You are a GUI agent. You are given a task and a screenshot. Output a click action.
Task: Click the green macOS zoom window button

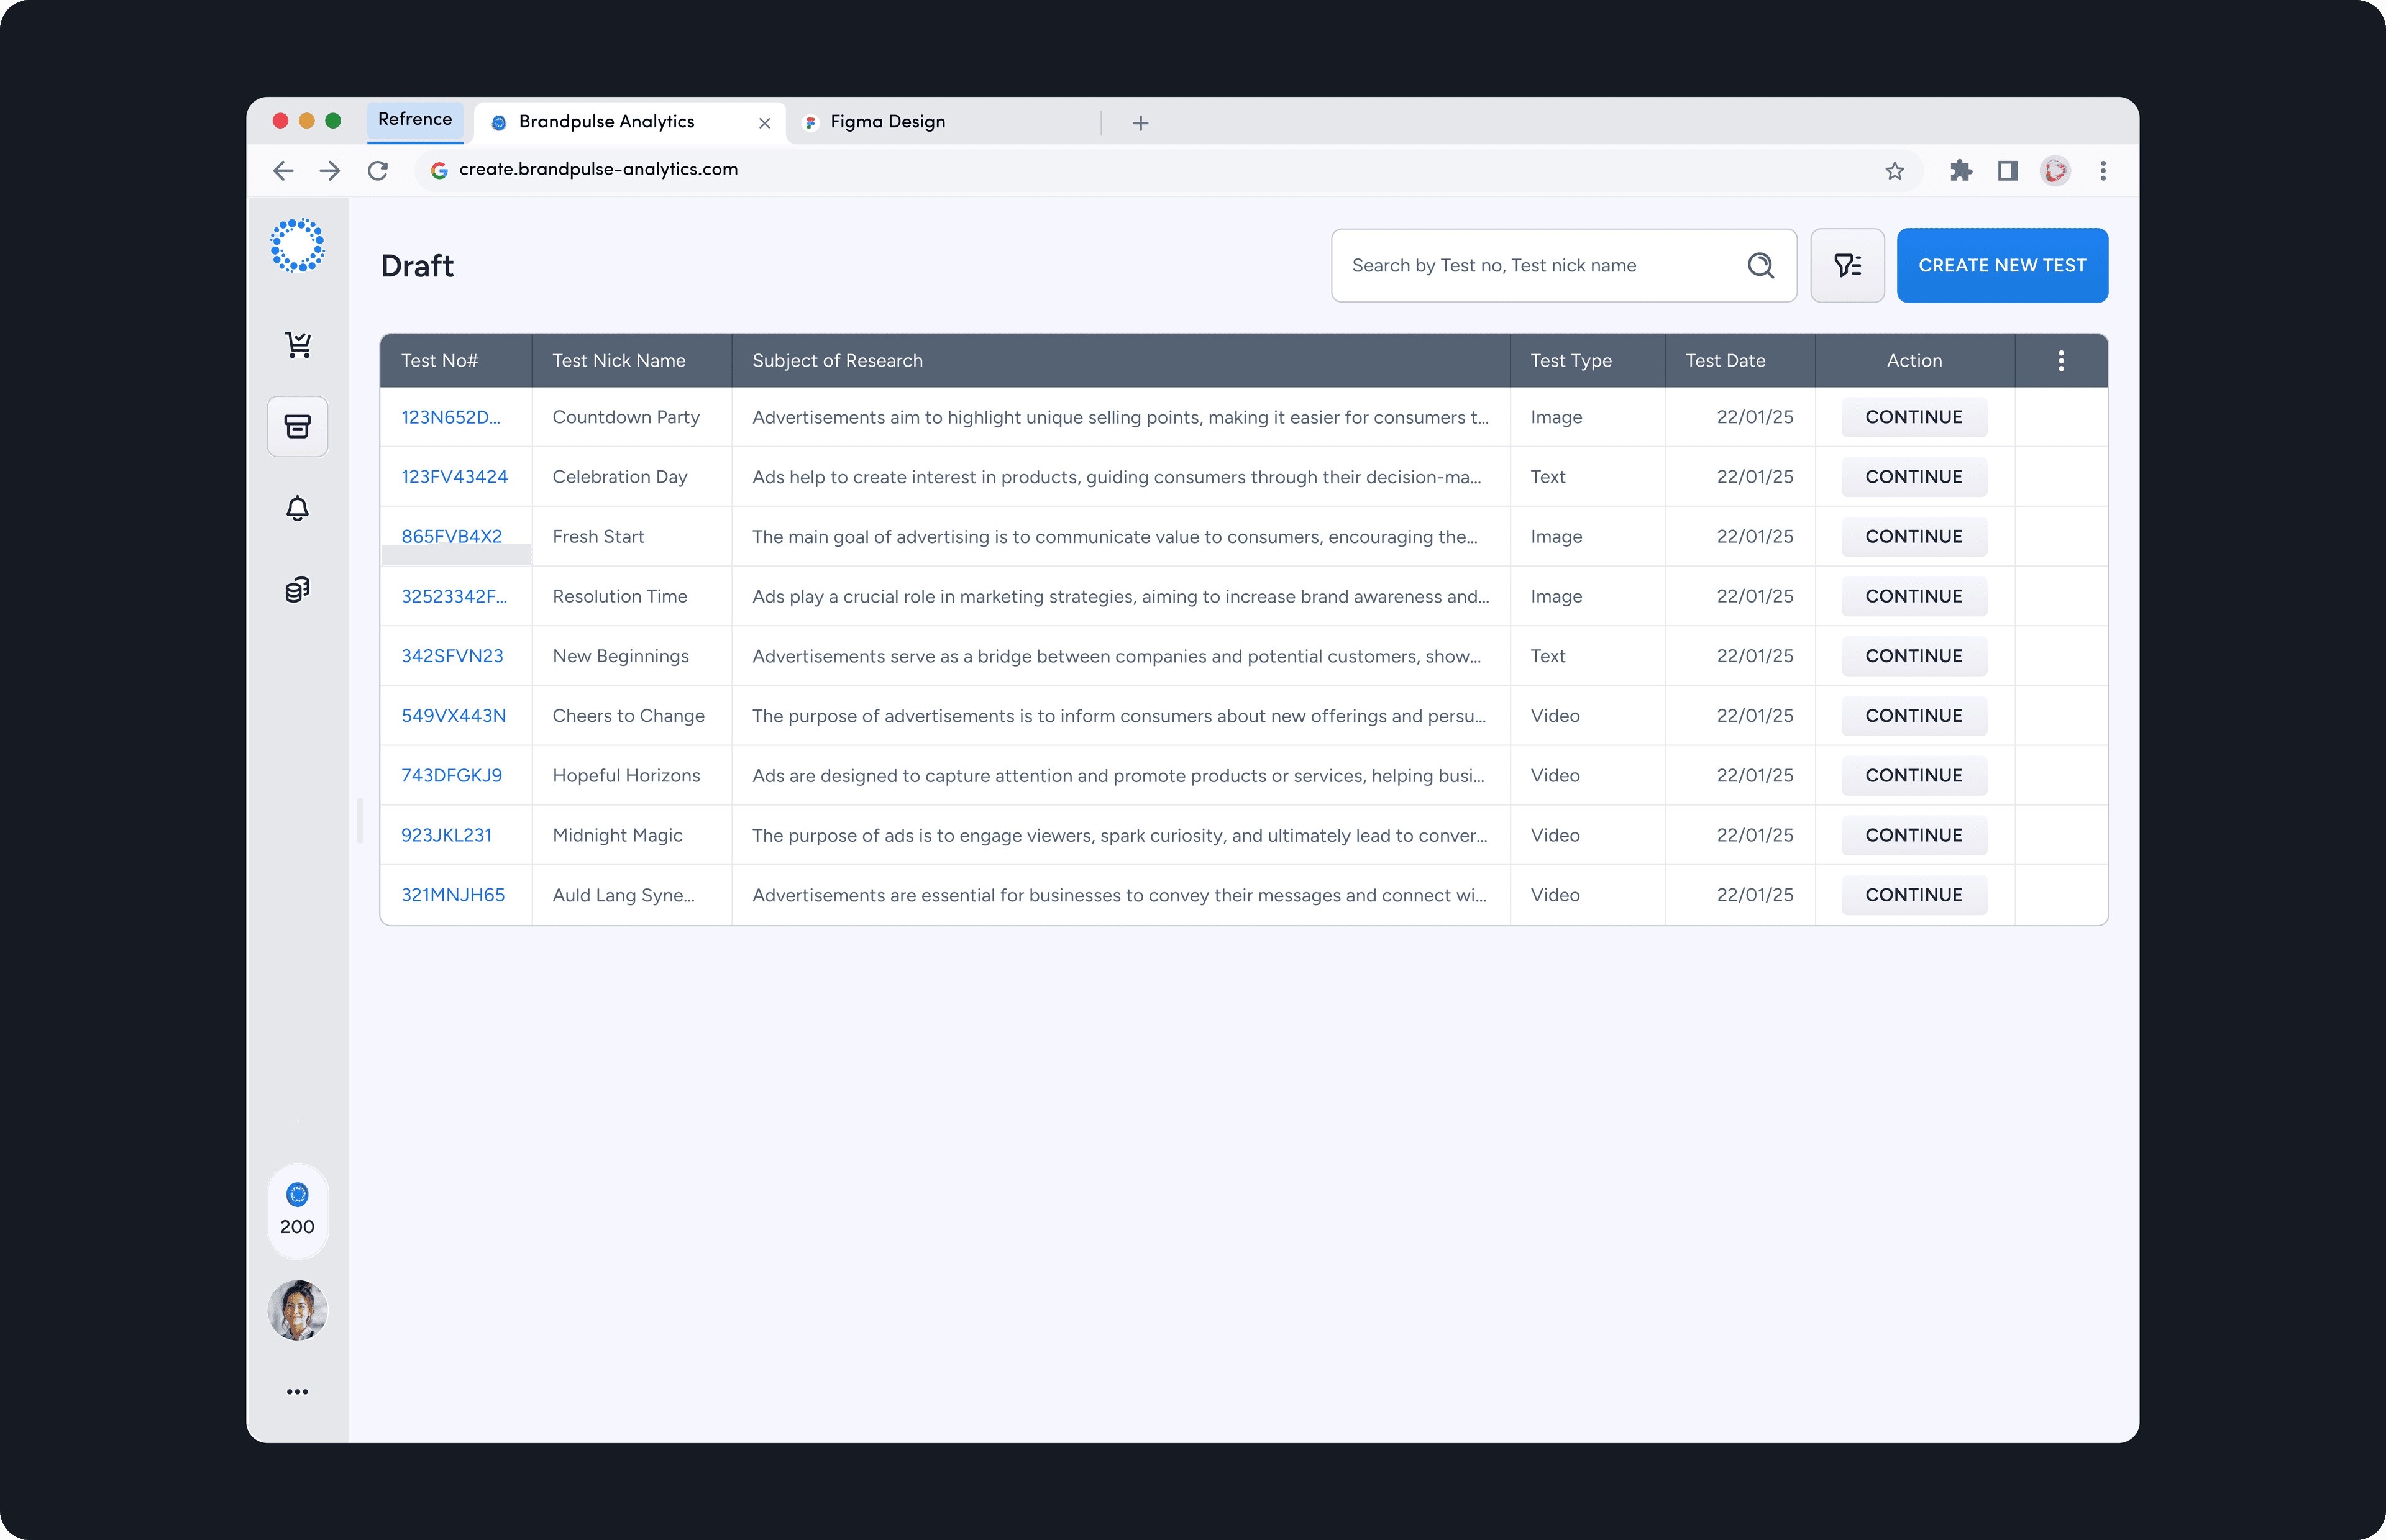point(333,121)
